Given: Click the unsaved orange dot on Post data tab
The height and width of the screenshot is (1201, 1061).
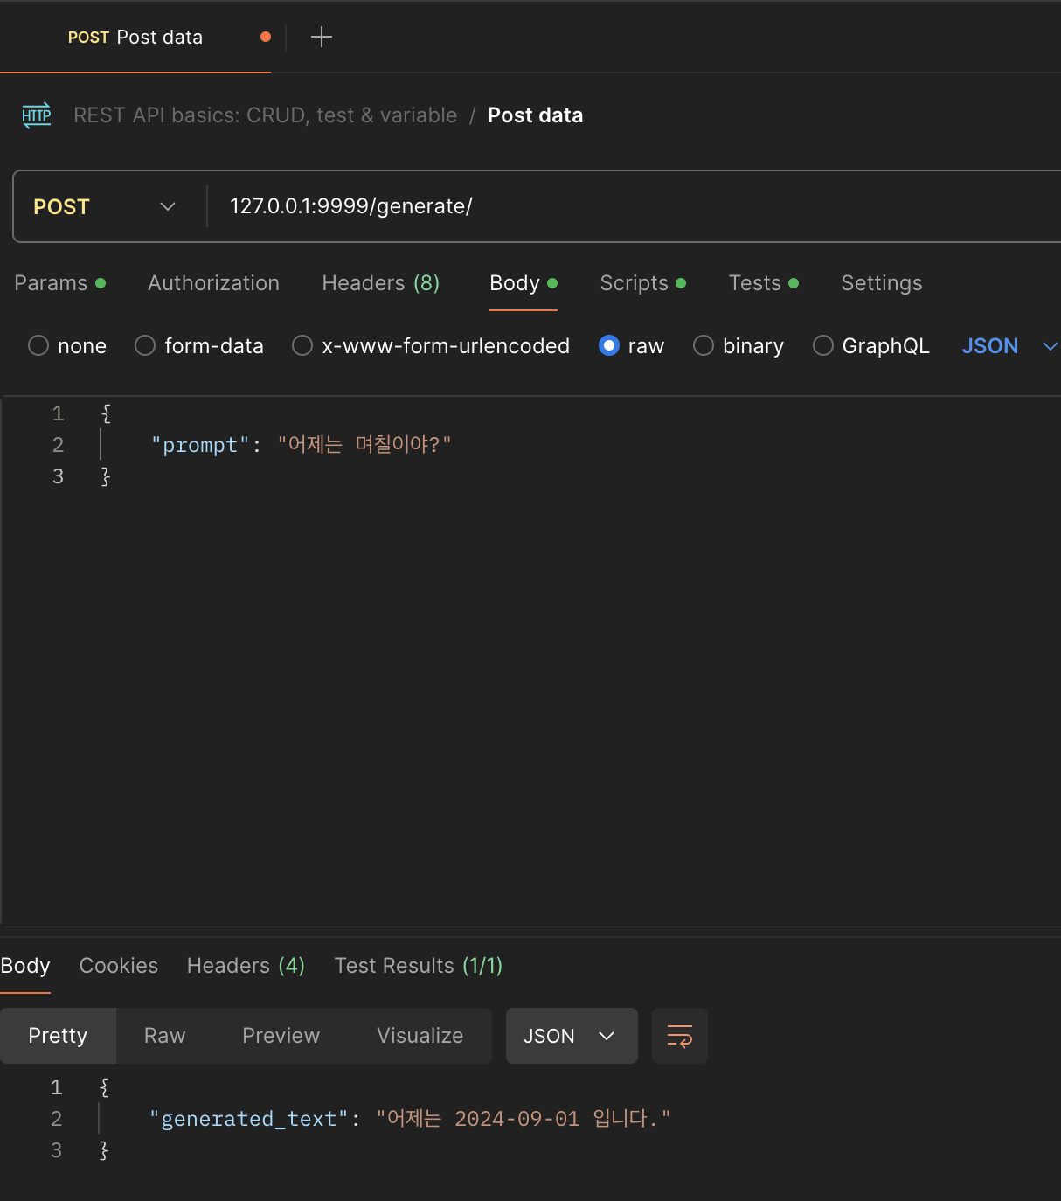Looking at the screenshot, I should point(266,37).
